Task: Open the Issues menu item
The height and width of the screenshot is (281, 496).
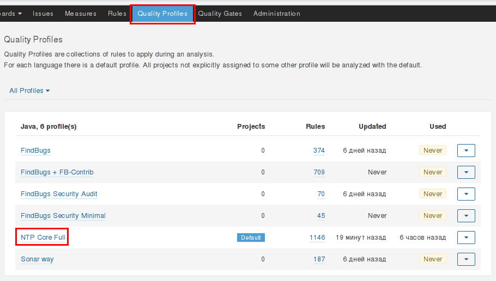Action: (43, 14)
